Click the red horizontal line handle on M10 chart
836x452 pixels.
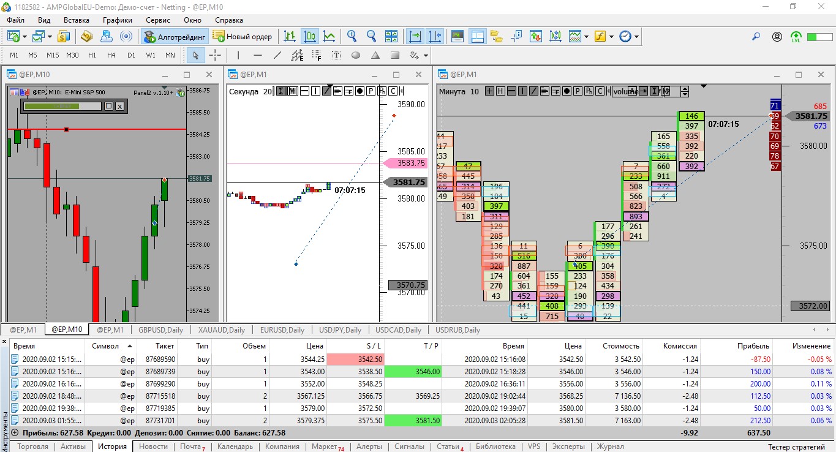[x=66, y=129]
